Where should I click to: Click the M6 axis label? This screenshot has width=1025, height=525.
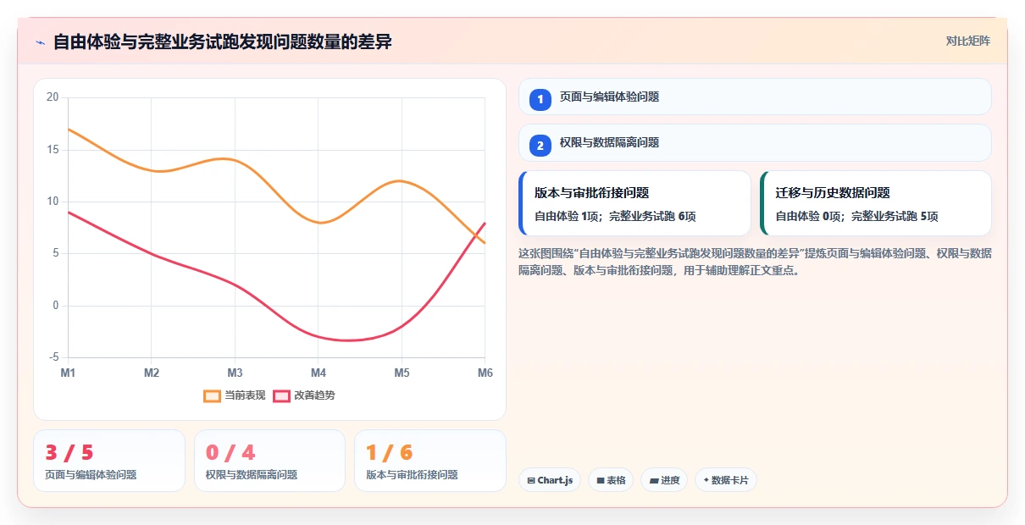tap(485, 373)
